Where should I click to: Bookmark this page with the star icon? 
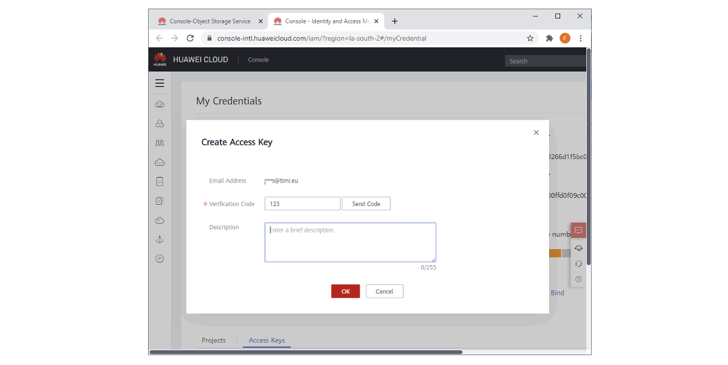[530, 38]
